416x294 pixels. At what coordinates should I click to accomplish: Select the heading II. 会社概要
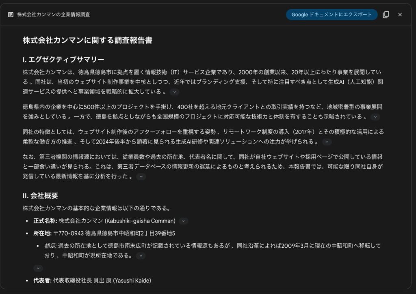40,196
